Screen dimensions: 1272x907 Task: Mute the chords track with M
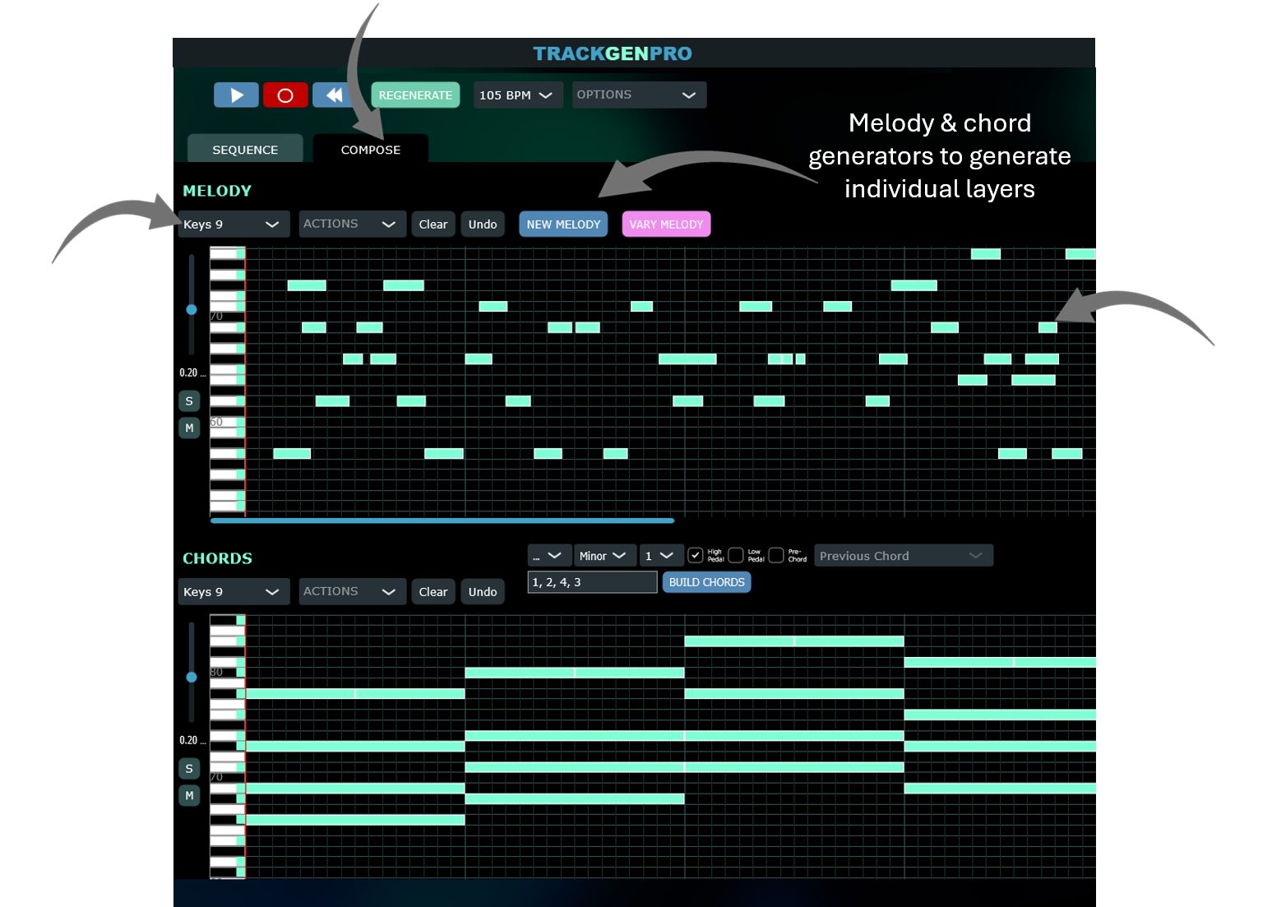[189, 796]
